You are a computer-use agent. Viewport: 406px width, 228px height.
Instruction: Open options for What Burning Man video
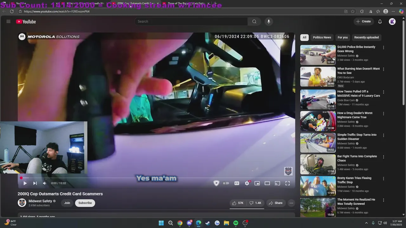pos(383,69)
